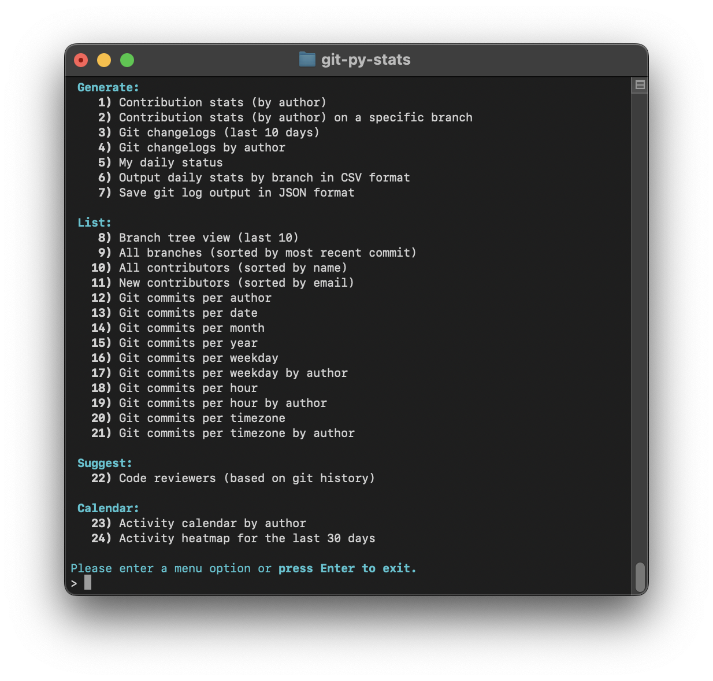Click the red close window button
Screen dimensions: 713x681
pyautogui.click(x=81, y=60)
